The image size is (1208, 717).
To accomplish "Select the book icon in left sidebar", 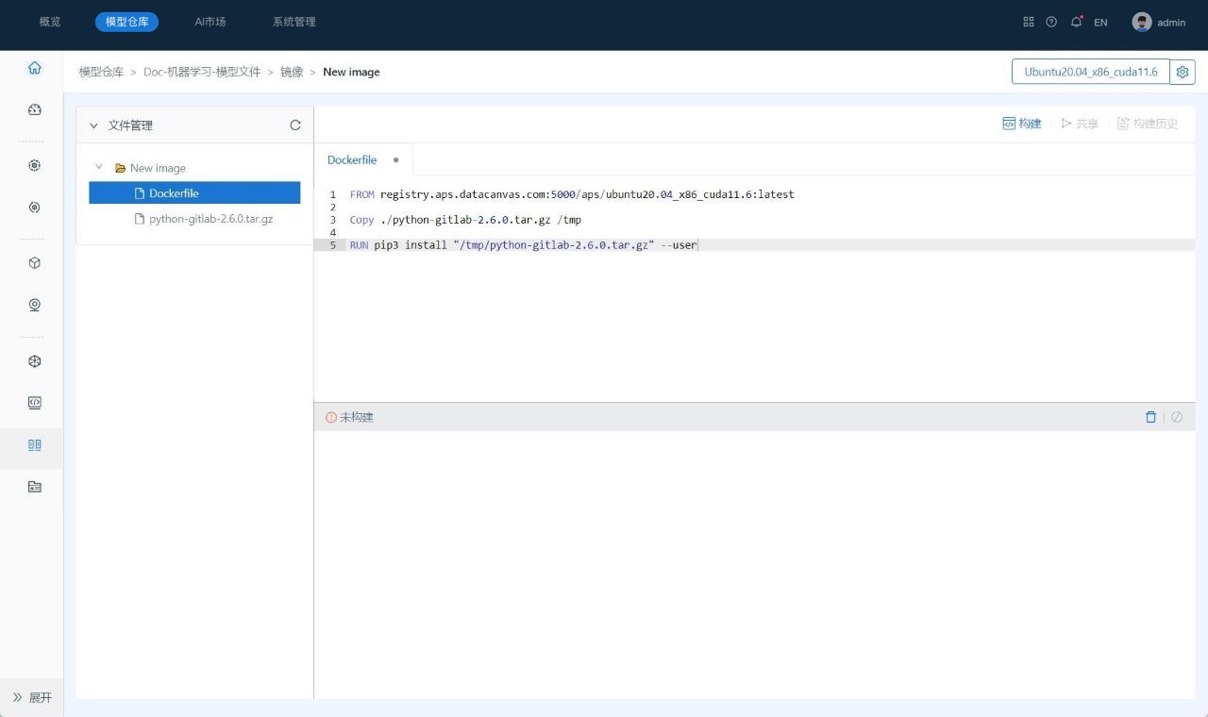I will click(x=35, y=444).
